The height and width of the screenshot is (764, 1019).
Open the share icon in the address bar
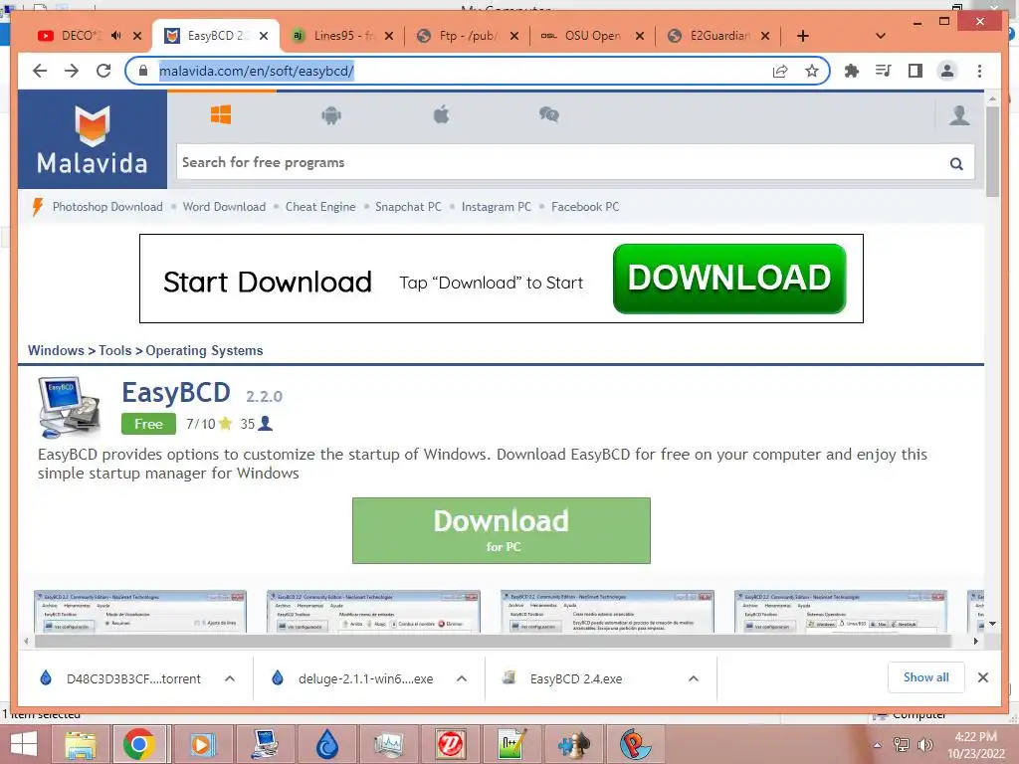pyautogui.click(x=780, y=71)
